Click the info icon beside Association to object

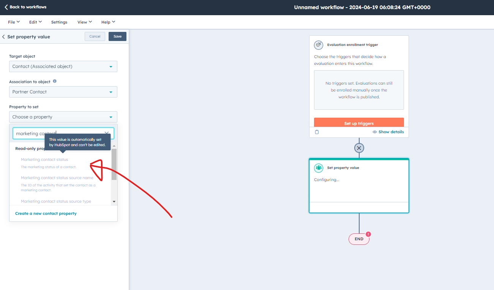pos(54,81)
